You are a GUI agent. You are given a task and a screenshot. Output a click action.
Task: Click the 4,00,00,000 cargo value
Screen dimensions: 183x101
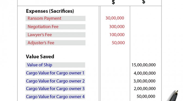145,73
